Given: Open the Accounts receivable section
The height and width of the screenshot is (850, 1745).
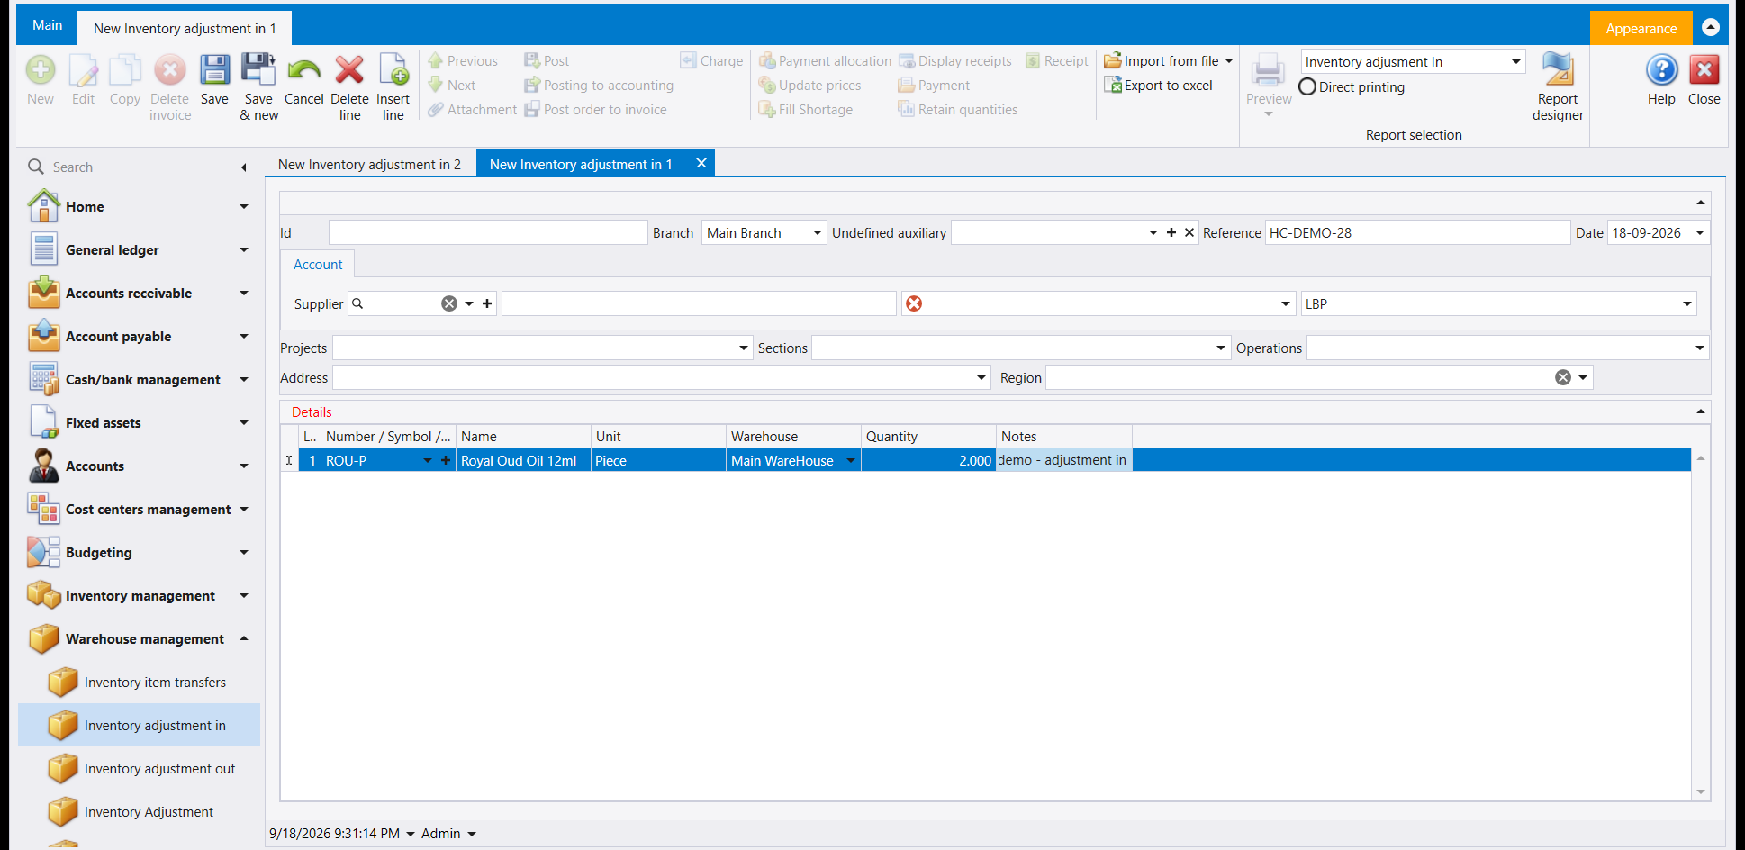Looking at the screenshot, I should click(140, 294).
